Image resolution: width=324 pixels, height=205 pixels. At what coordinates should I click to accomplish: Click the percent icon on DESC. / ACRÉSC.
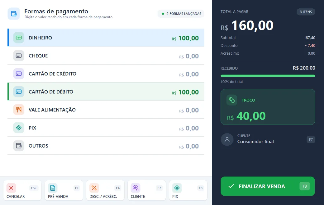[94, 188]
